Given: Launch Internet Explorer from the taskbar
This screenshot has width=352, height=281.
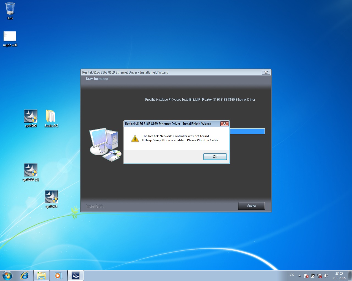Looking at the screenshot, I should point(25,276).
